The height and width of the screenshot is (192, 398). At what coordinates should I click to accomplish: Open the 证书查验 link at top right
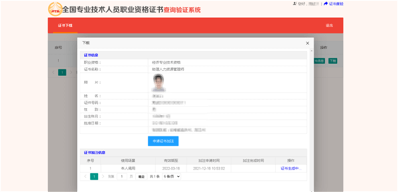(x=336, y=4)
